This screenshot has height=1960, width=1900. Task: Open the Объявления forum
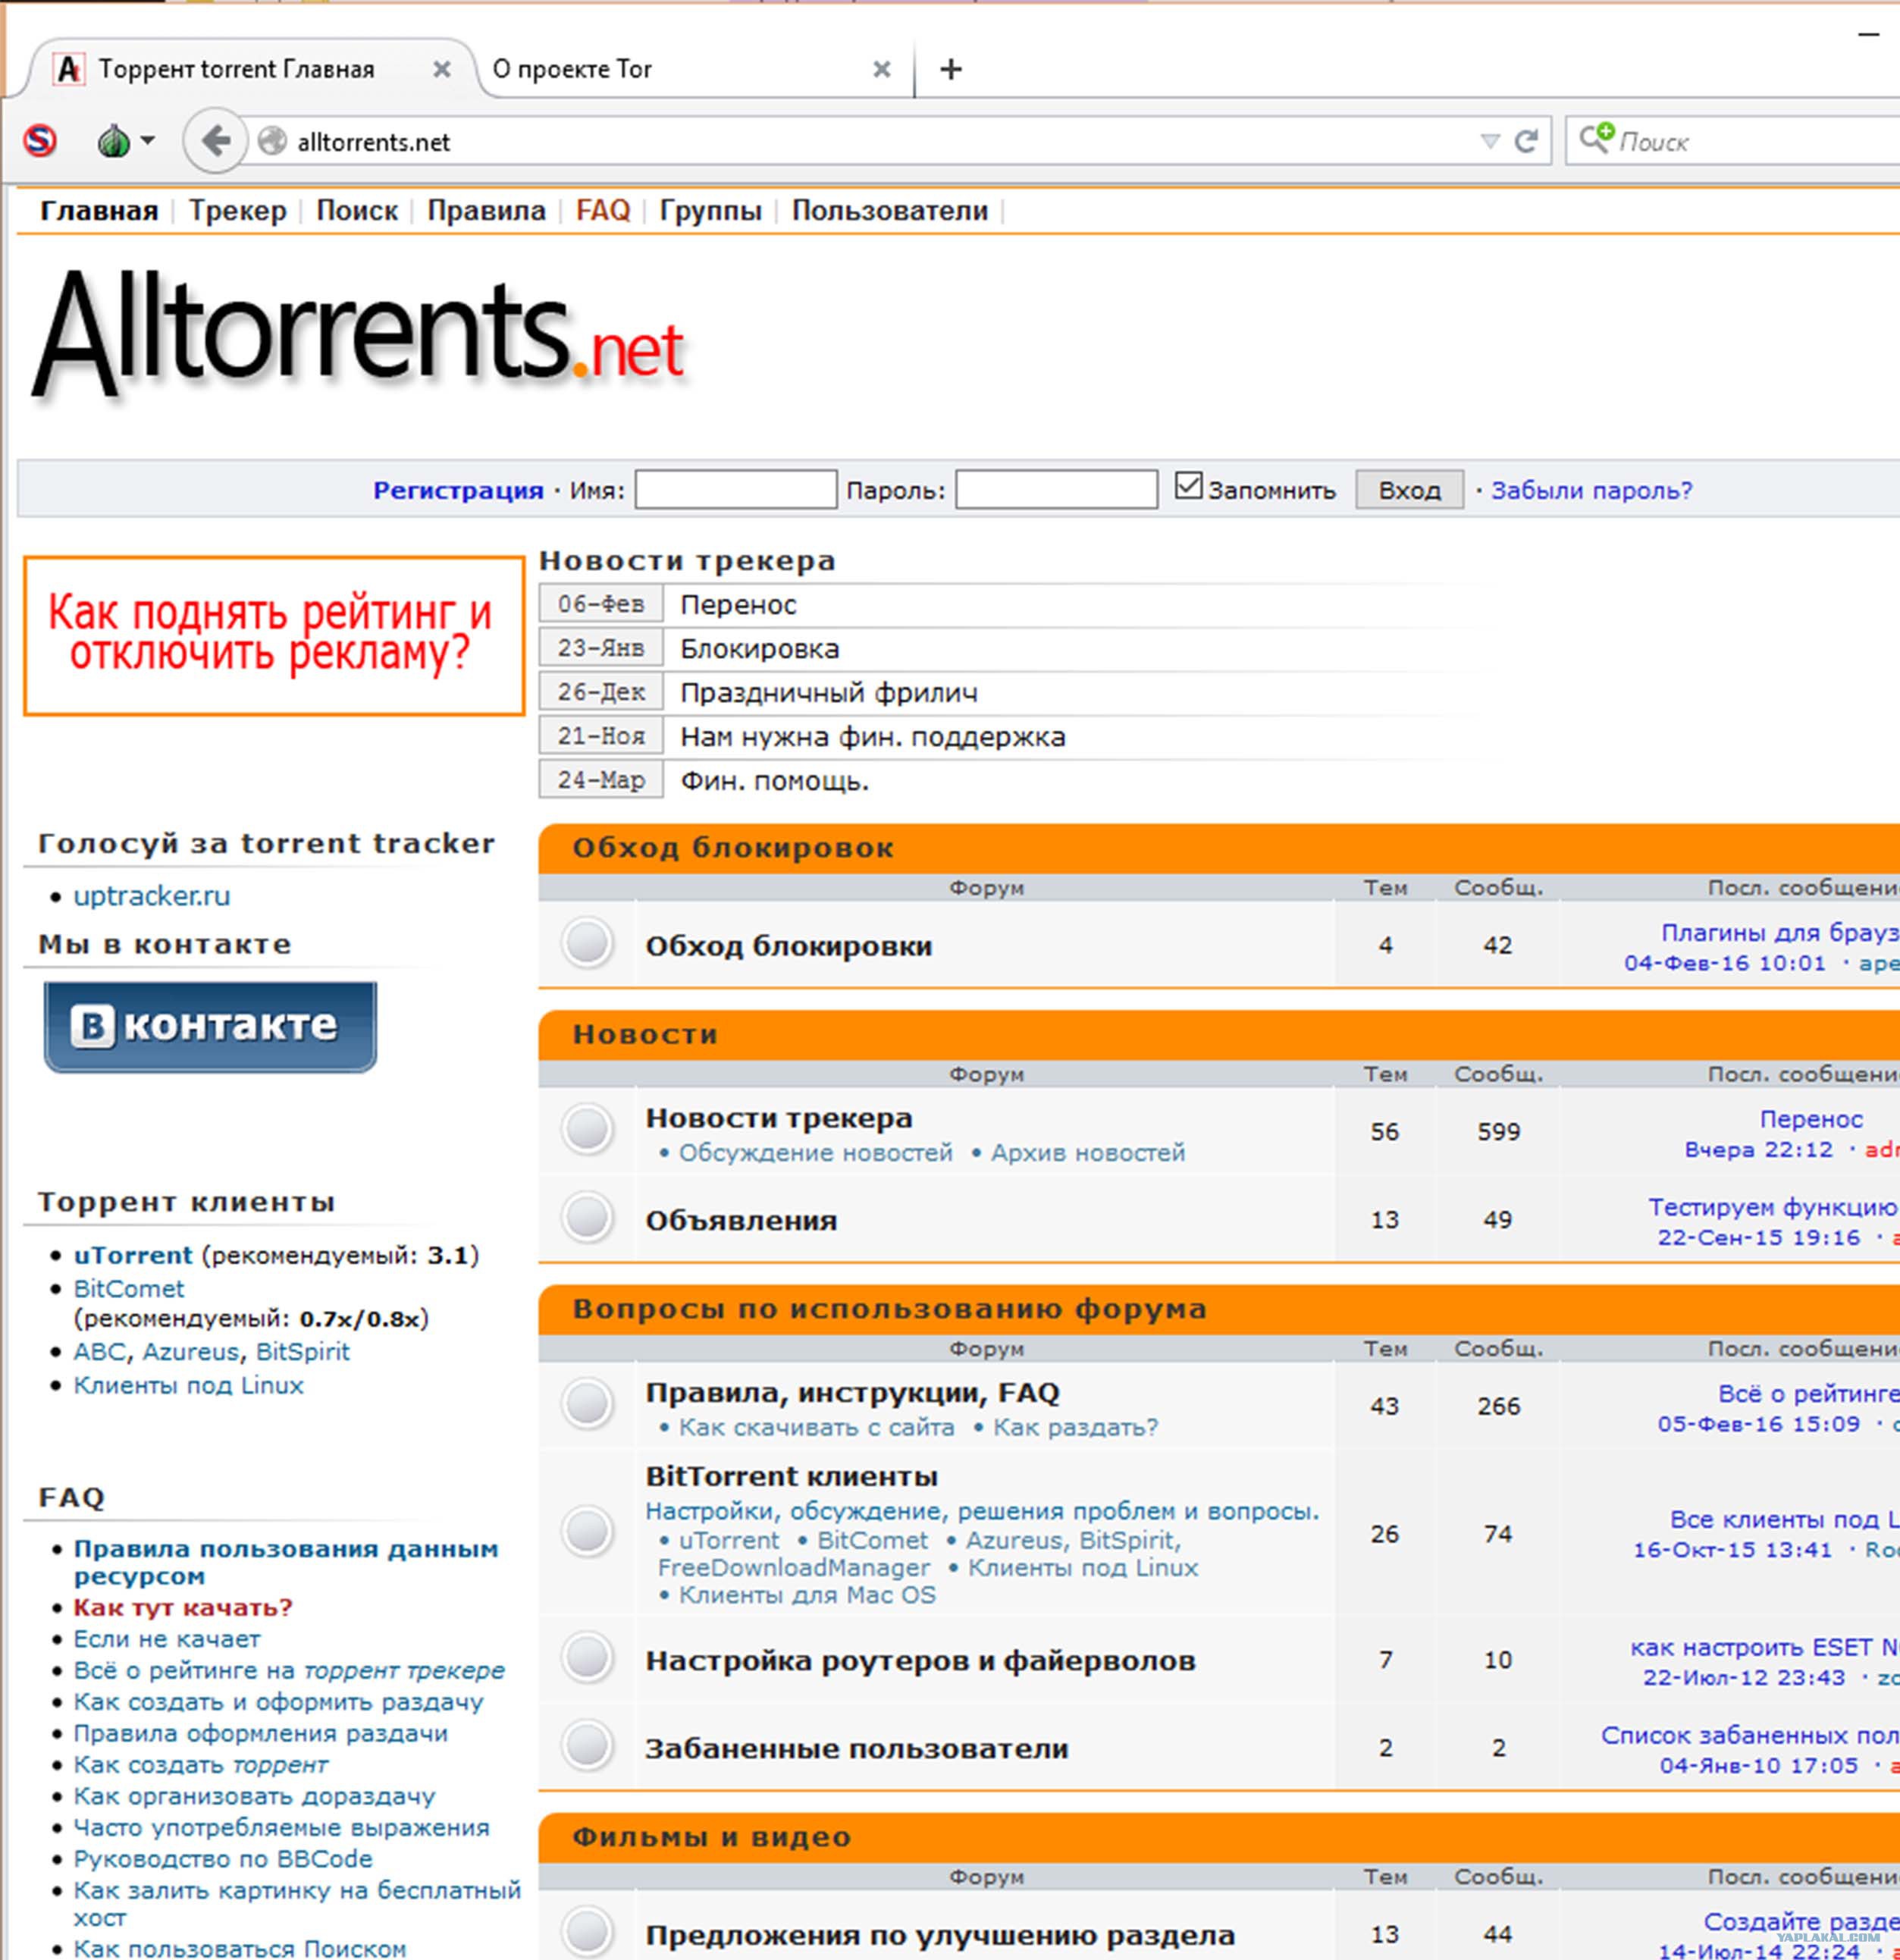click(741, 1220)
